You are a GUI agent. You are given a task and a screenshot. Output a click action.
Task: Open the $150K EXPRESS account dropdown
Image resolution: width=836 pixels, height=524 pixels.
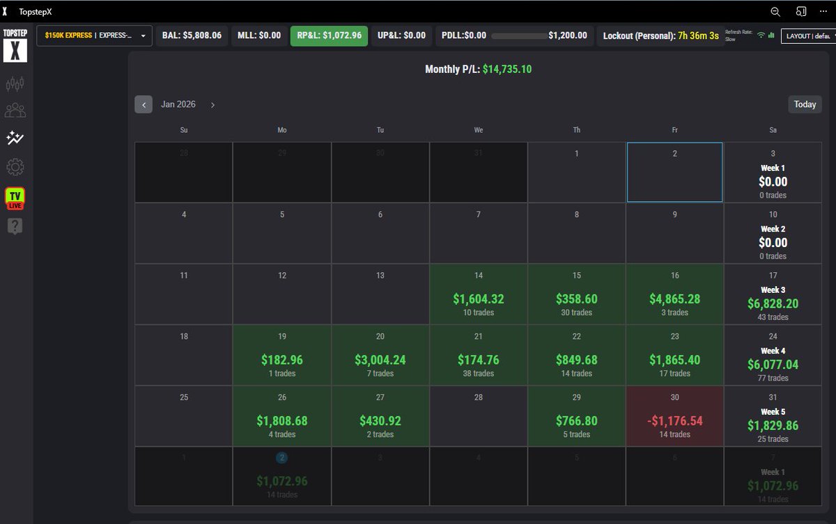[x=94, y=35]
